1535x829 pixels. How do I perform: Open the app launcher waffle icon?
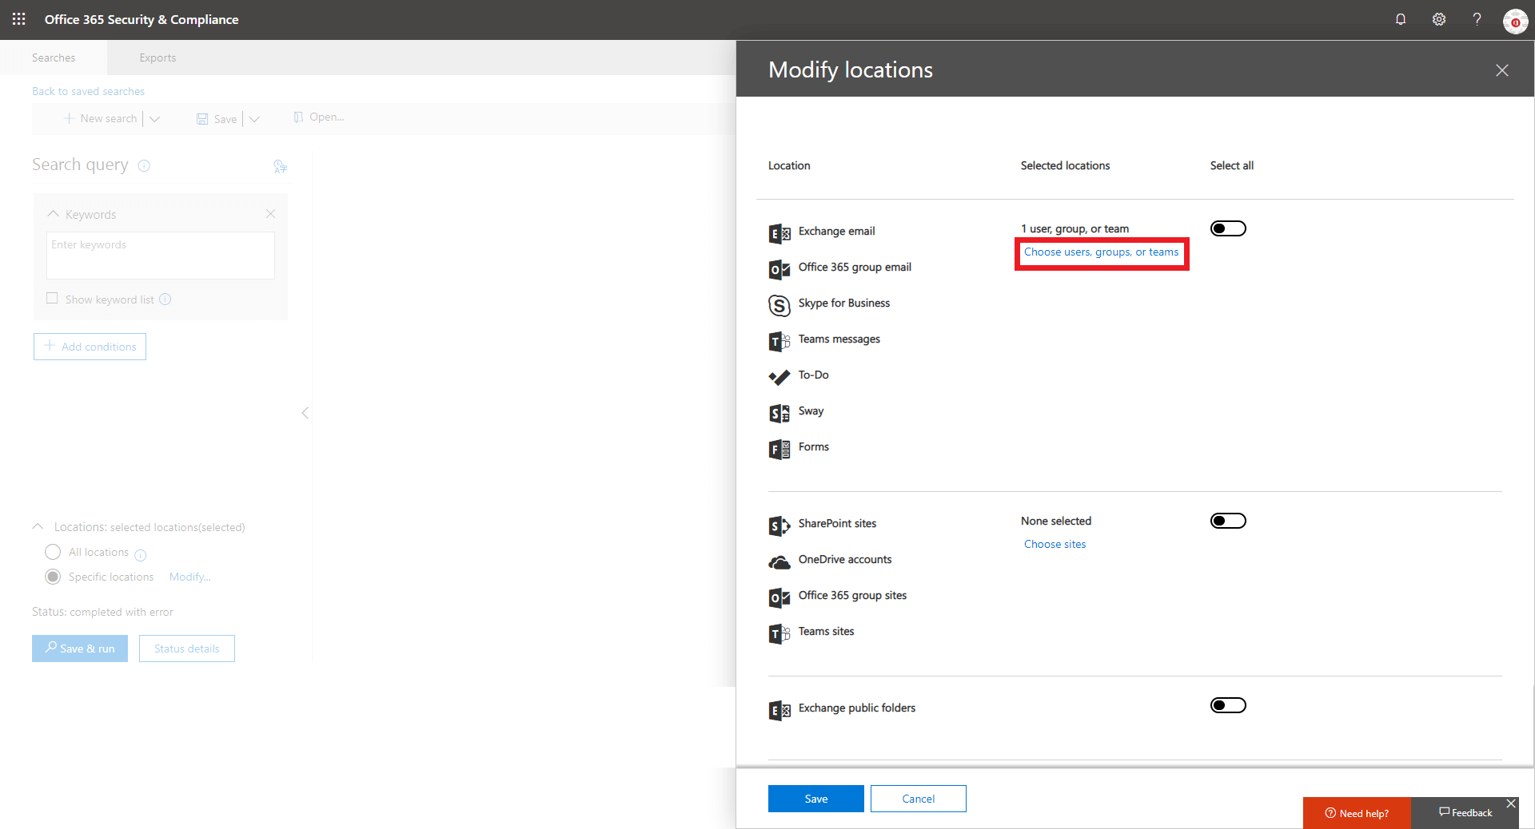(x=19, y=19)
